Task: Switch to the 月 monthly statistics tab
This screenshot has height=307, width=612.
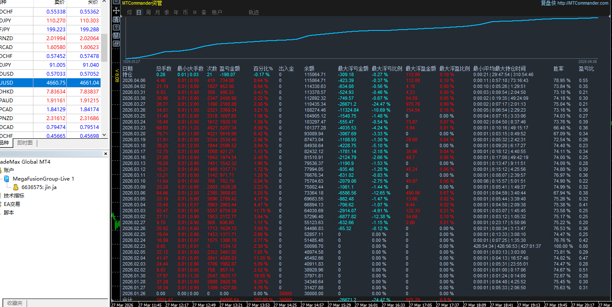Action: [158, 13]
